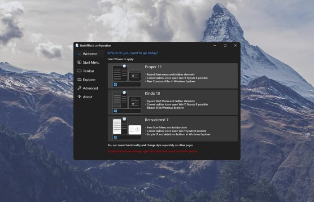
Task: Click the gauge icon beside About
Action: click(79, 97)
